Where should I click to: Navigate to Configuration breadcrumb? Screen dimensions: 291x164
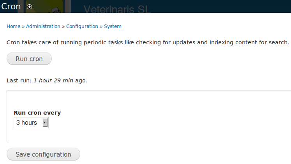[x=82, y=26]
